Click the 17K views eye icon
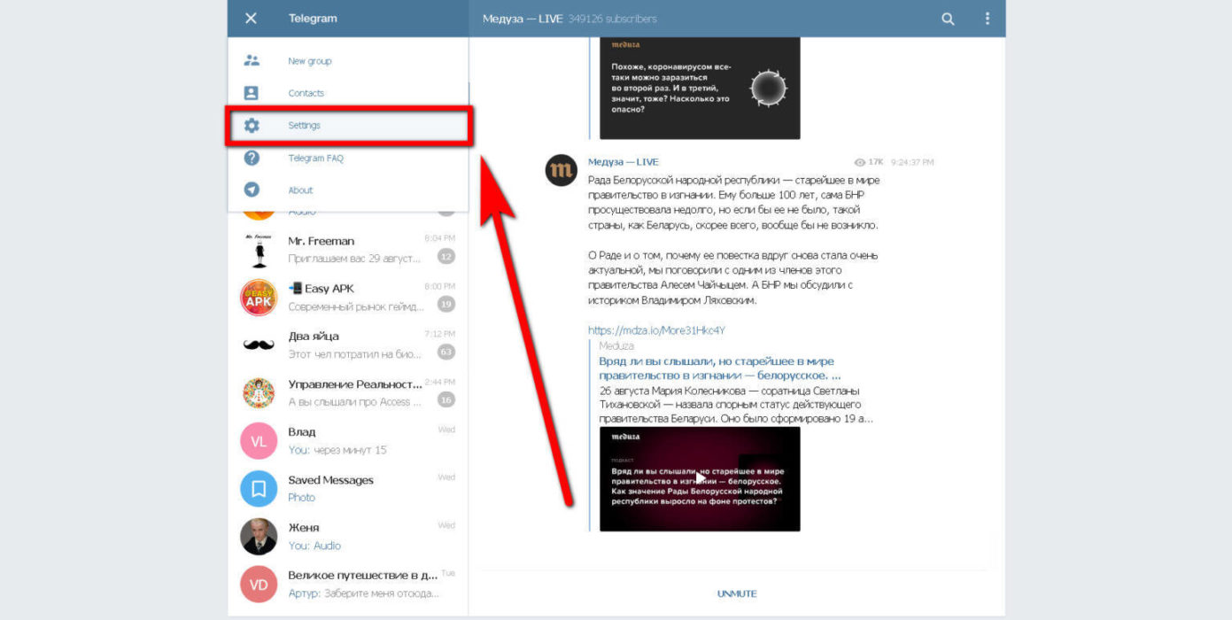The width and height of the screenshot is (1232, 620). pos(859,162)
